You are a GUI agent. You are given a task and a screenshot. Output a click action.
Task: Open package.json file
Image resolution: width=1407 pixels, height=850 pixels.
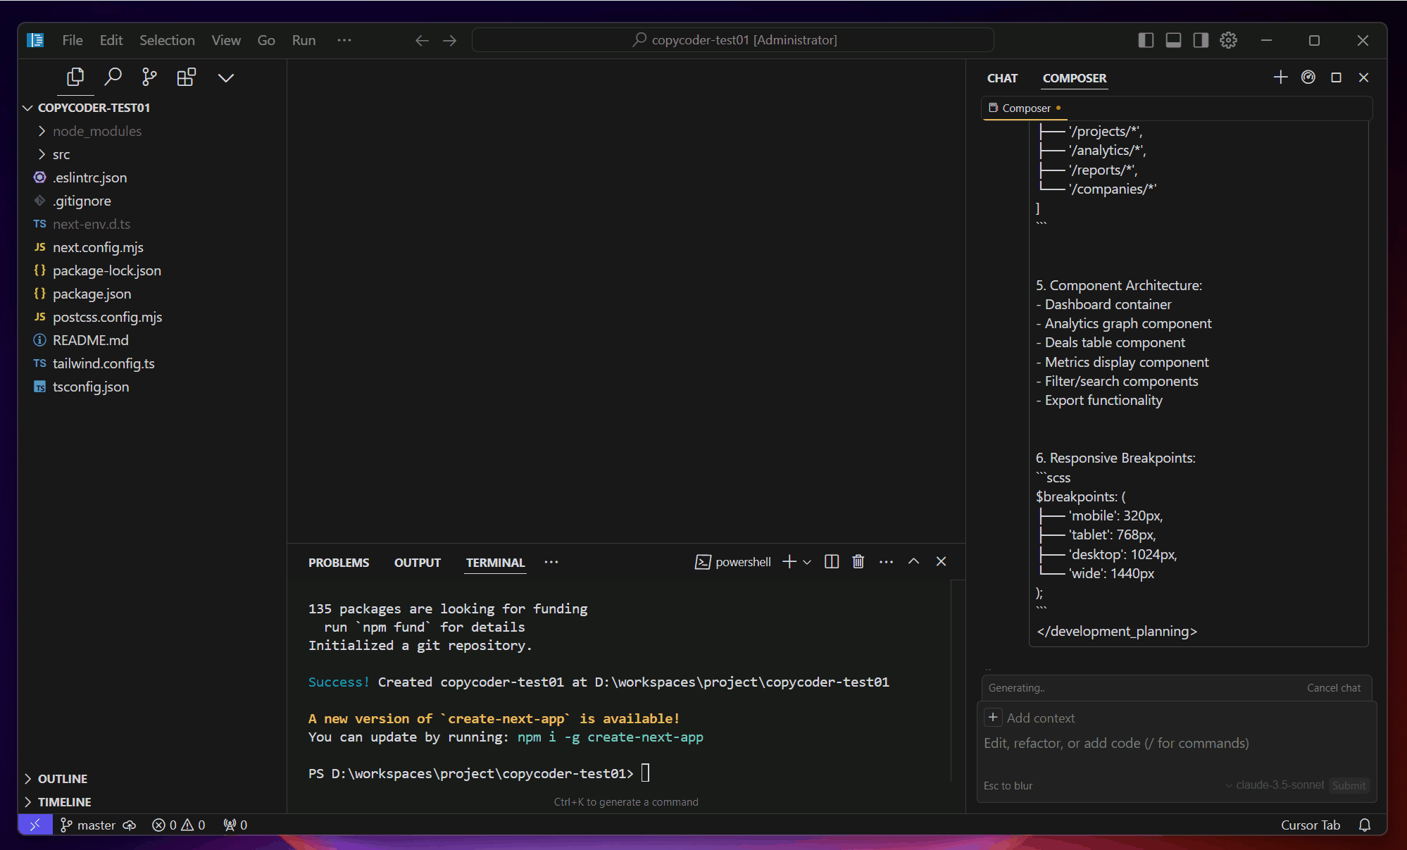click(92, 294)
